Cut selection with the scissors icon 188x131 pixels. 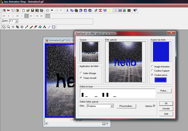coord(67,10)
